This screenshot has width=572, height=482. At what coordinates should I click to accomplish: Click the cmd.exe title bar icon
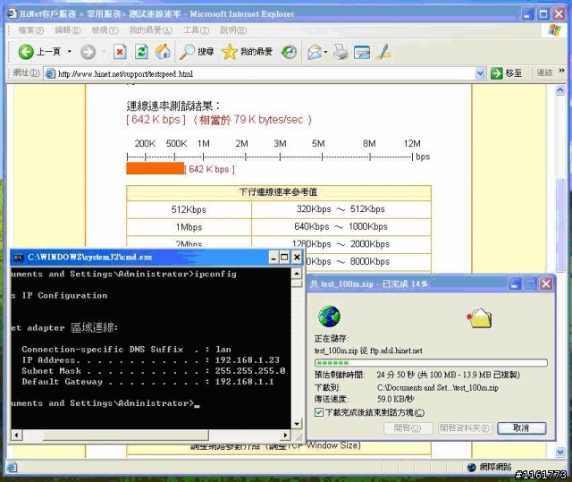18,258
